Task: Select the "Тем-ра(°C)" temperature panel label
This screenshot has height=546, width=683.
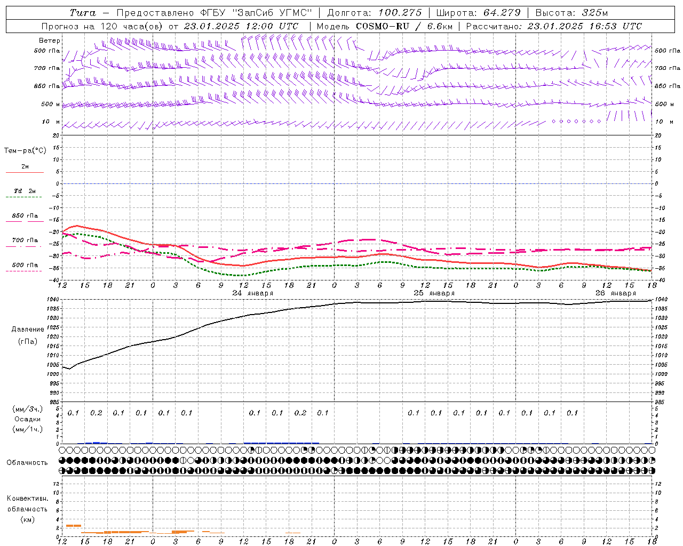Action: (x=25, y=151)
